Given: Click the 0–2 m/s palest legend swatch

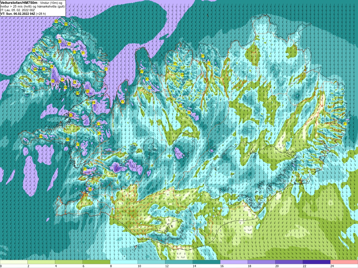Looking at the screenshot, I should [x=14, y=262].
